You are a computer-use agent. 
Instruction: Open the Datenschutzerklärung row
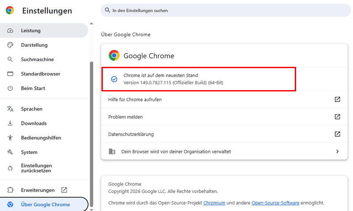224,134
